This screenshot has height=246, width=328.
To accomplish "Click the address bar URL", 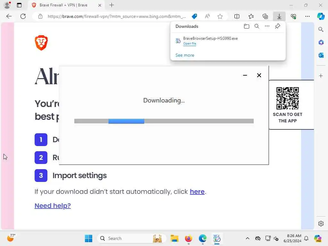I will tap(117, 16).
